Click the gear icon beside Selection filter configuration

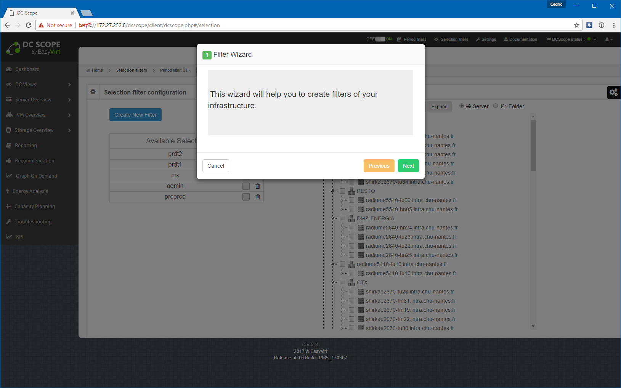pos(93,92)
